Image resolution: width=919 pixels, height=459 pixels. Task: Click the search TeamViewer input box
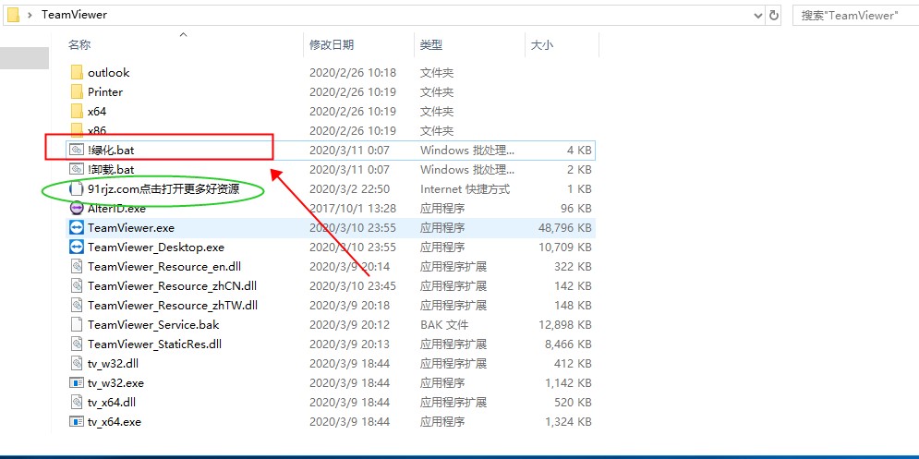pyautogui.click(x=854, y=15)
